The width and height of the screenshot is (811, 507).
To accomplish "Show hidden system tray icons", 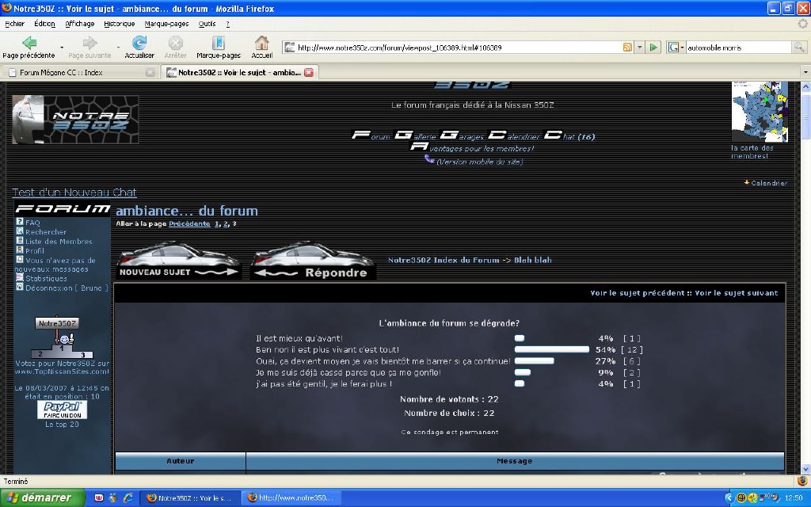I will pos(729,497).
